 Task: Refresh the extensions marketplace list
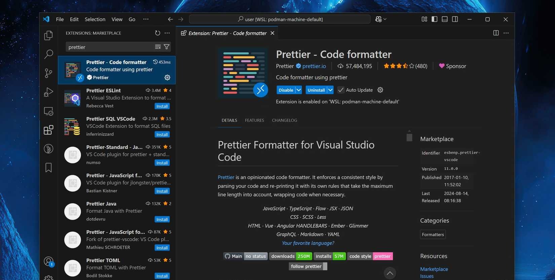coord(157,33)
